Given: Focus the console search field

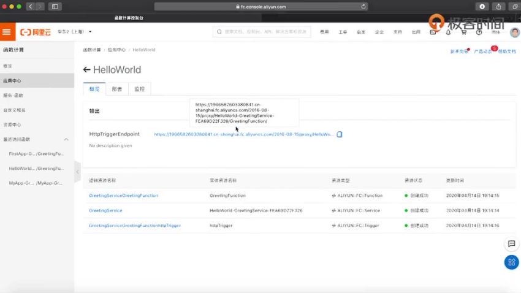Looking at the screenshot, I should [x=262, y=32].
